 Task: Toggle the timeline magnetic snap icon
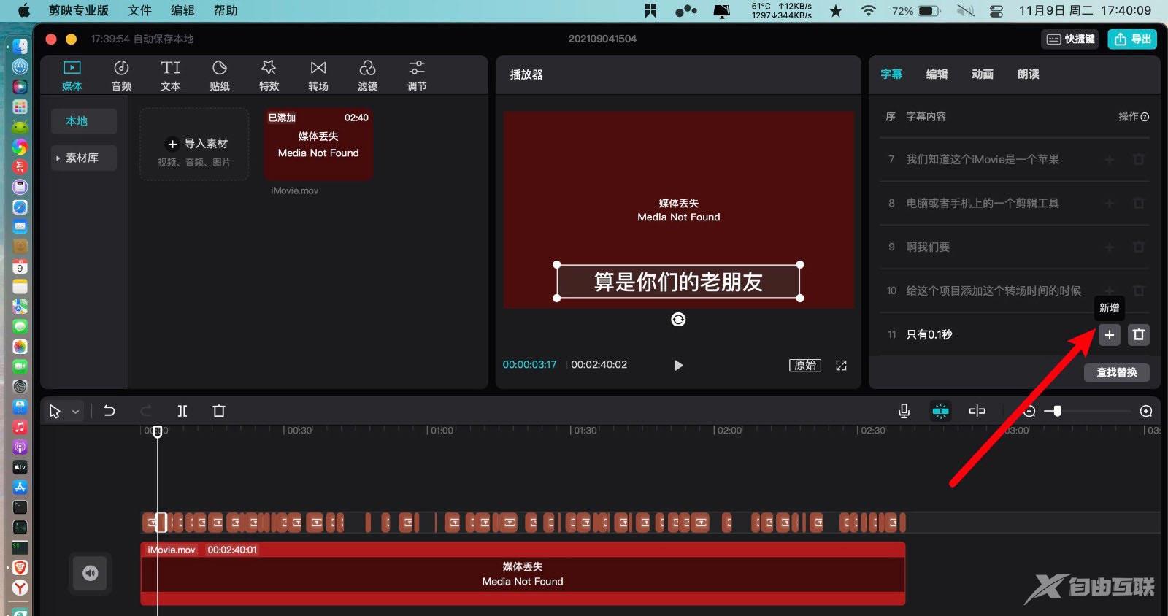click(x=940, y=411)
